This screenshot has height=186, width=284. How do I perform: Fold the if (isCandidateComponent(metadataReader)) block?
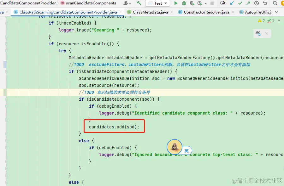(7, 71)
